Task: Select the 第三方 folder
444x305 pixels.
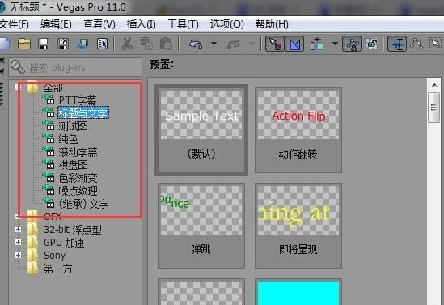Action: tap(57, 269)
